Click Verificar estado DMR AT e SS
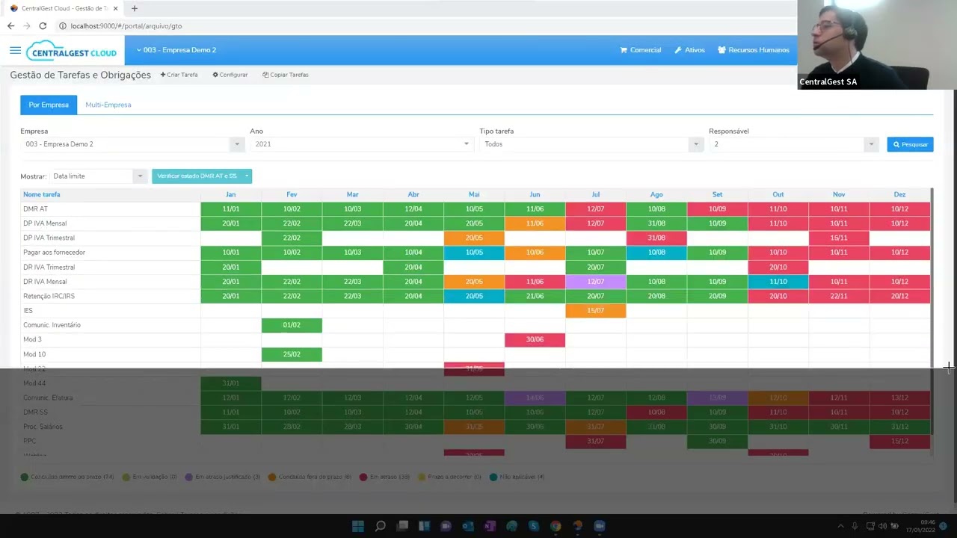This screenshot has width=957, height=538. point(197,176)
